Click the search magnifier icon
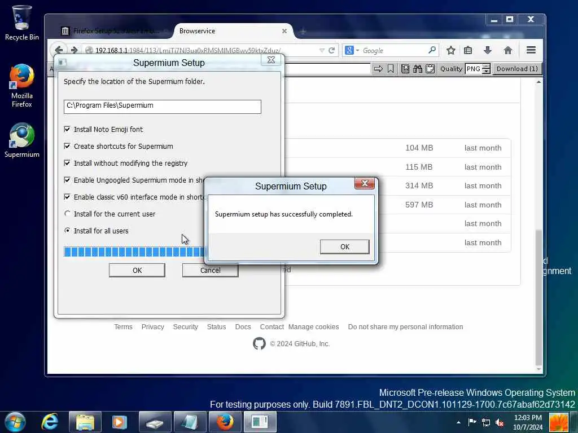Image resolution: width=578 pixels, height=433 pixels. coord(432,50)
